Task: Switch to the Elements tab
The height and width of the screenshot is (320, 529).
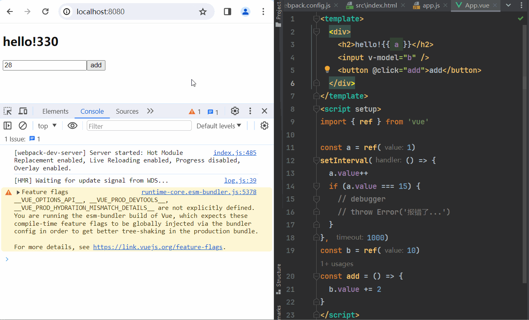Action: 55,111
